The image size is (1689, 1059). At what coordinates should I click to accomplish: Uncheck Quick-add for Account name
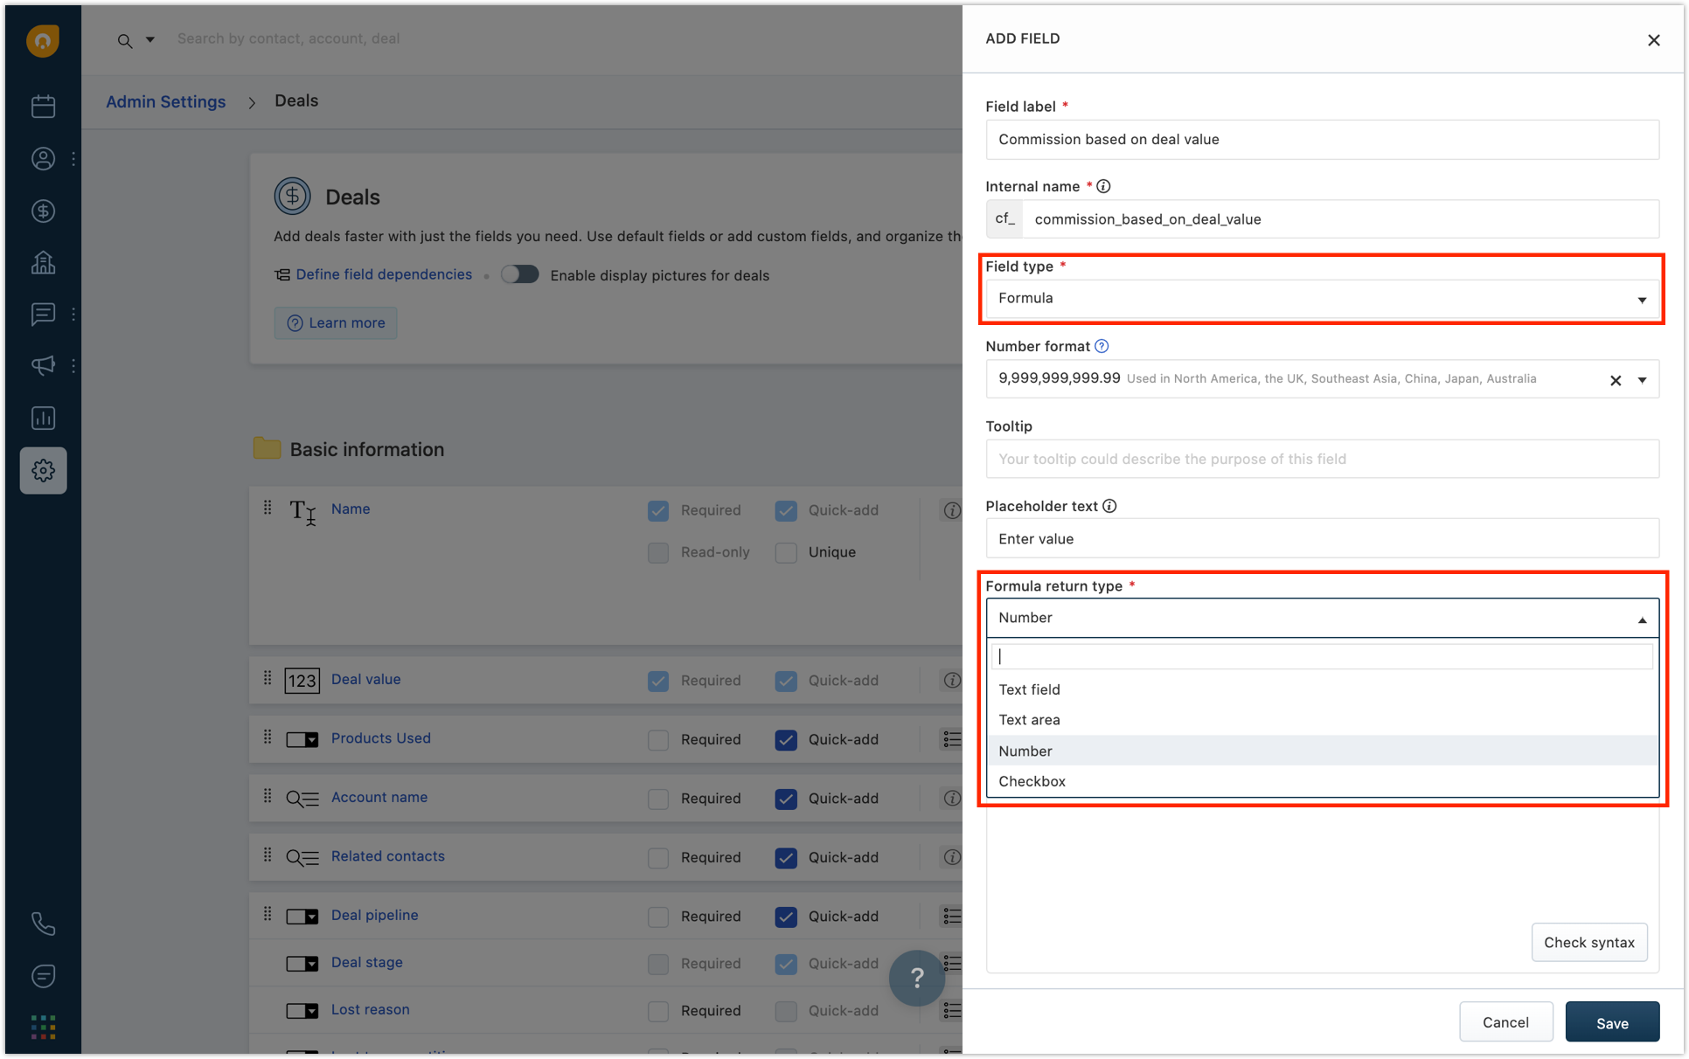(785, 799)
